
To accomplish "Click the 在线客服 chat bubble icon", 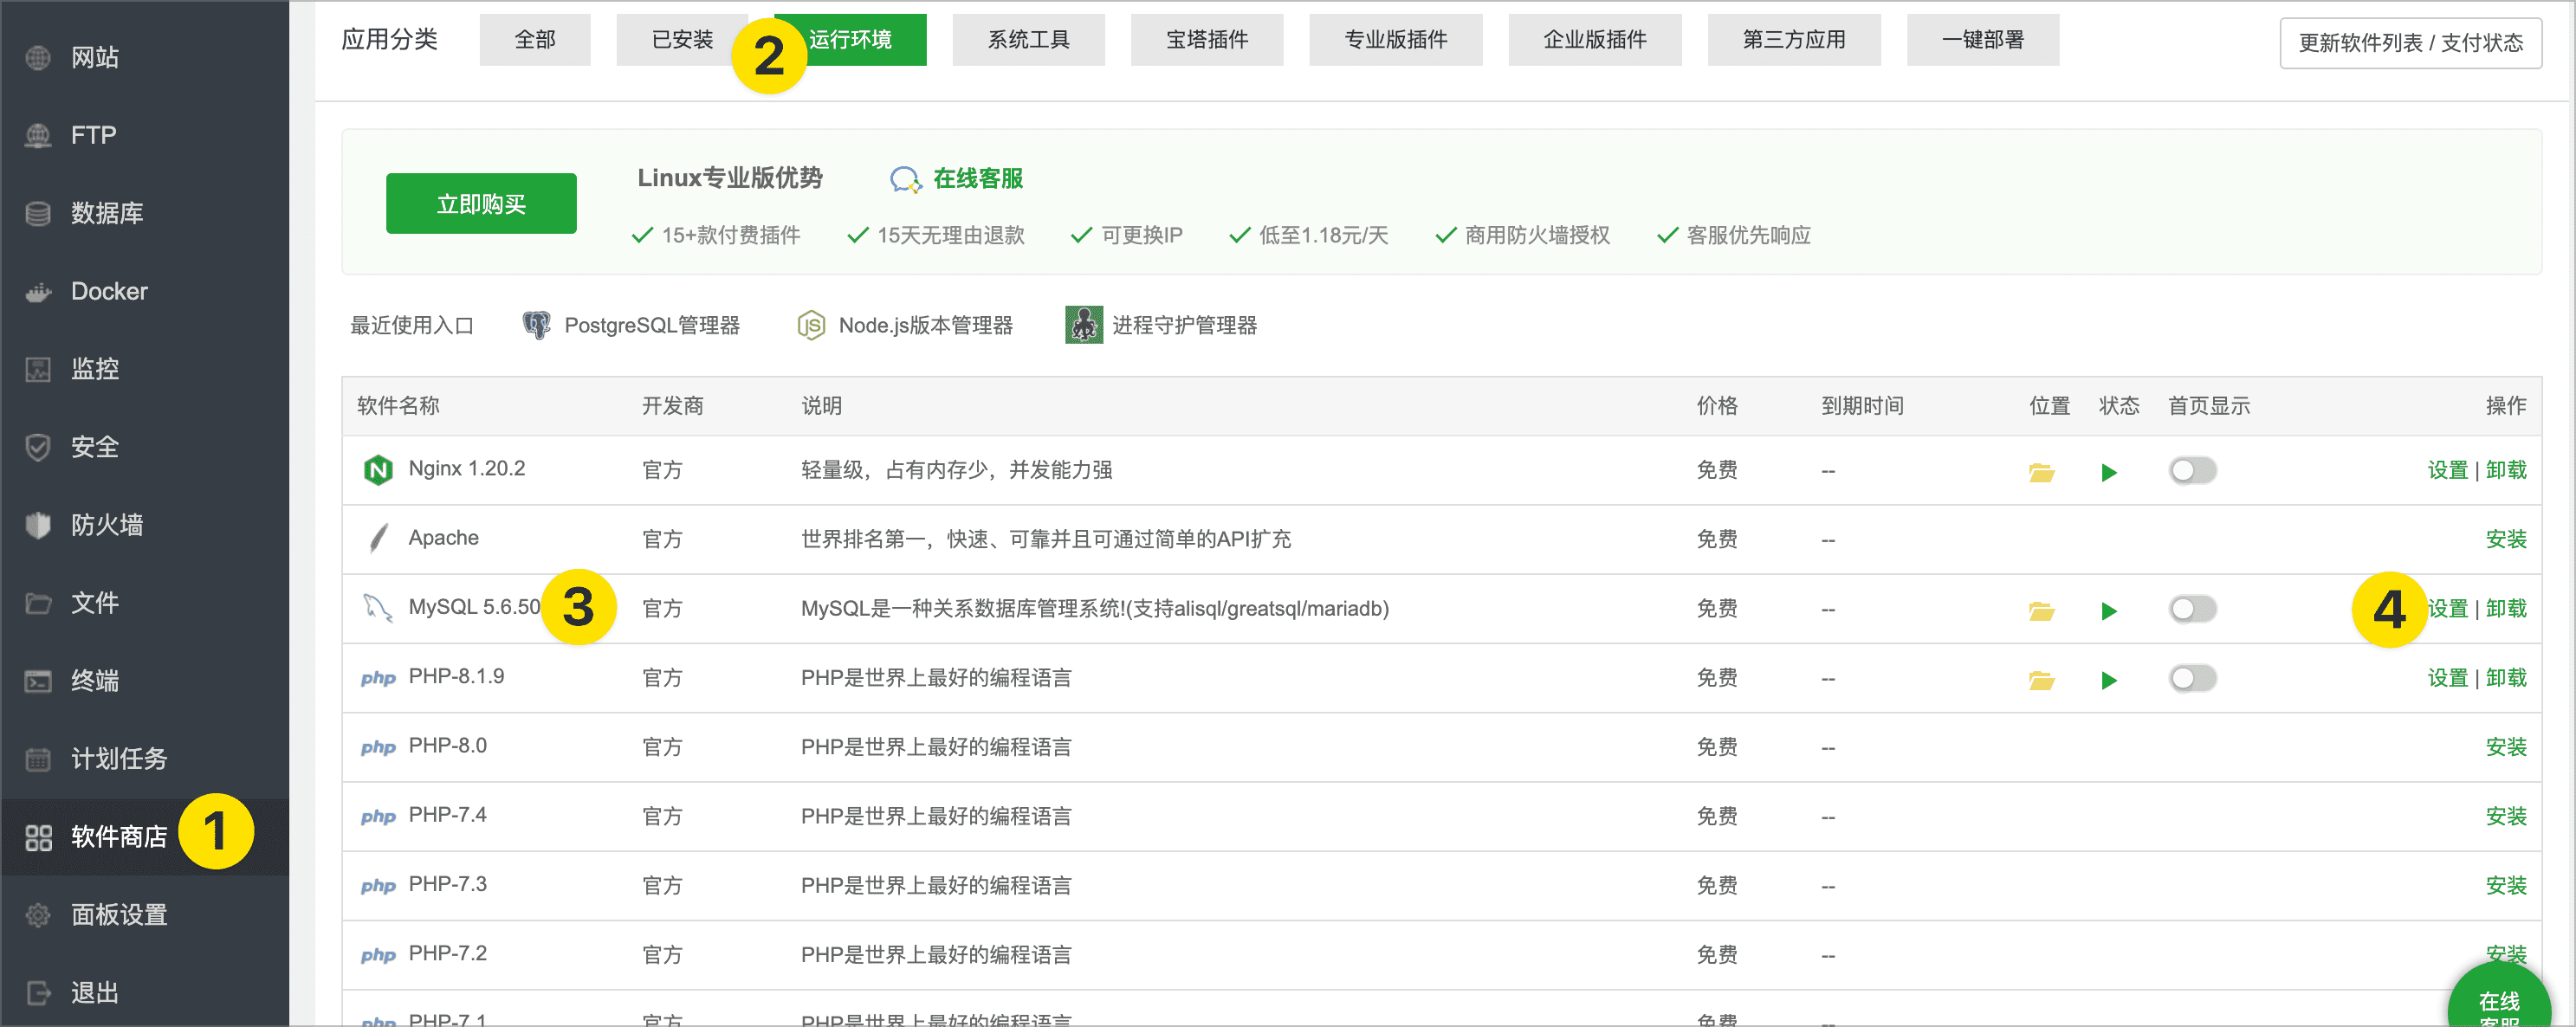I will (x=906, y=180).
